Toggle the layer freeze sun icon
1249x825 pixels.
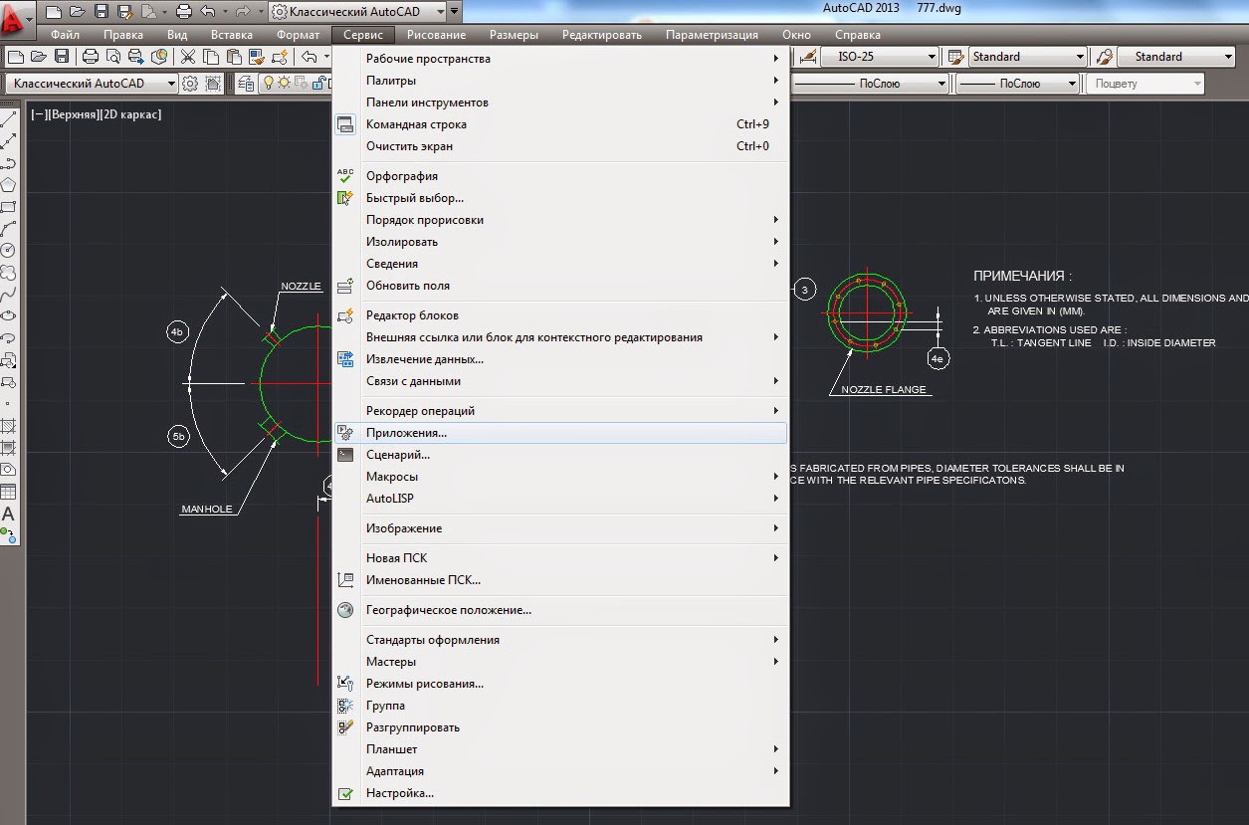click(x=284, y=84)
